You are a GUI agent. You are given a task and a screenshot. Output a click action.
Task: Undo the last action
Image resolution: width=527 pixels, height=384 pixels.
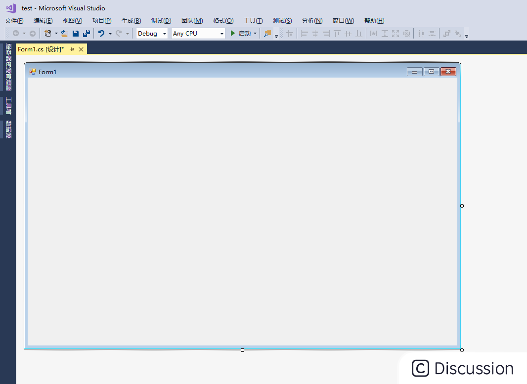coord(101,33)
